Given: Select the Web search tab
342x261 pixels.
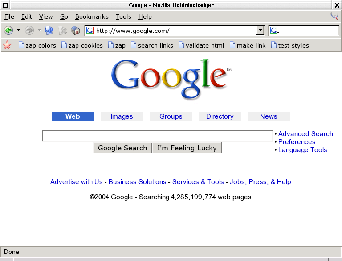Looking at the screenshot, I should coord(73,116).
